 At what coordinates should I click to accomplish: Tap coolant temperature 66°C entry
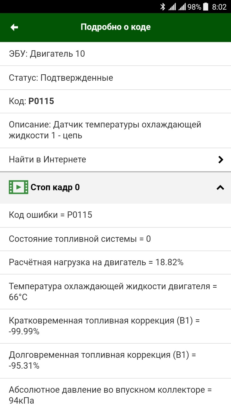click(x=113, y=291)
